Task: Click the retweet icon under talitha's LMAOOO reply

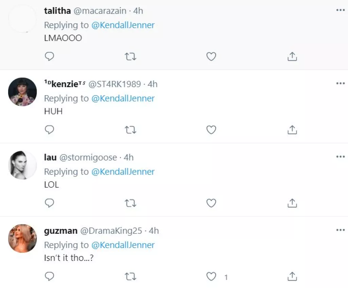Action: click(130, 57)
